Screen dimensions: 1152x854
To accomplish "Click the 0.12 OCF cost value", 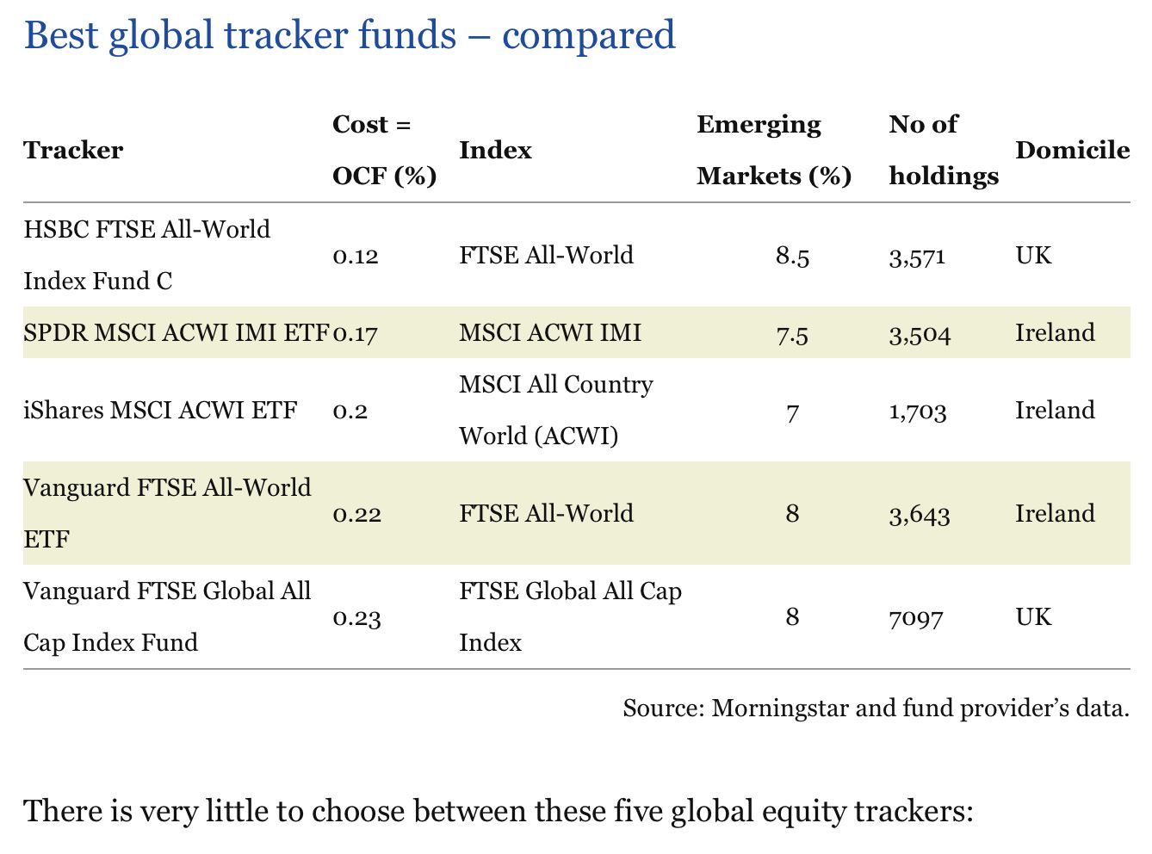I will 356,257.
